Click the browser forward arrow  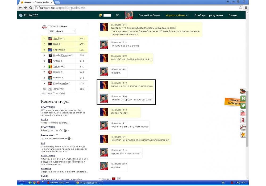(x=26, y=8)
